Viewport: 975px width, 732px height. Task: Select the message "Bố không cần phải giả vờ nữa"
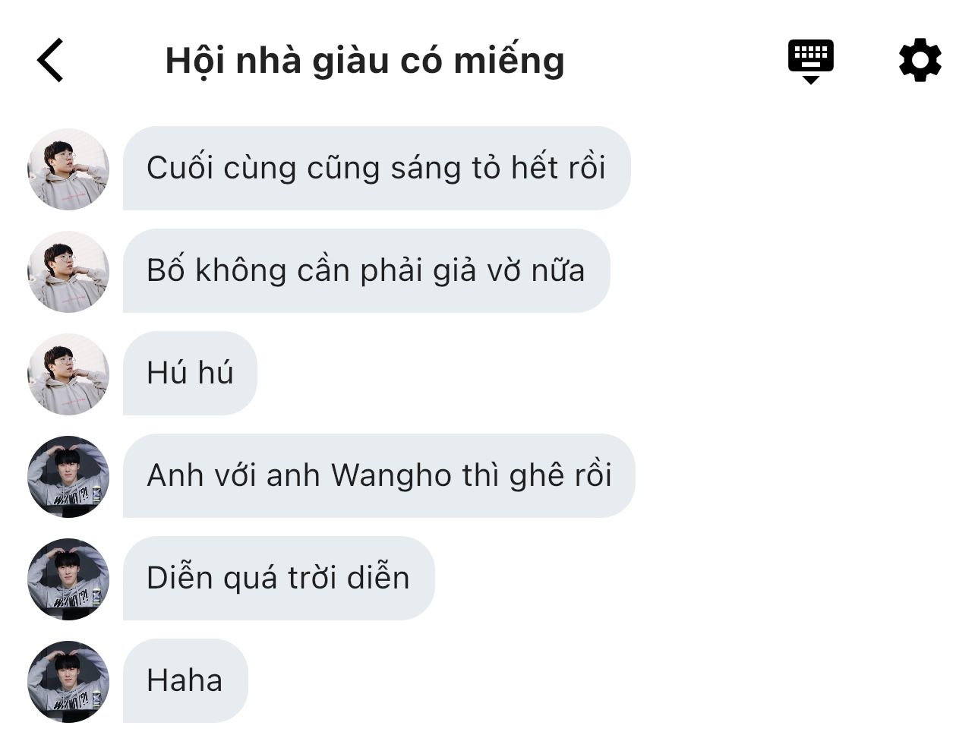(x=366, y=270)
